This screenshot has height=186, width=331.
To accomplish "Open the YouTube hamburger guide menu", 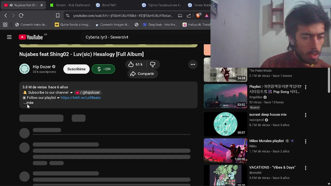I will coord(9,37).
